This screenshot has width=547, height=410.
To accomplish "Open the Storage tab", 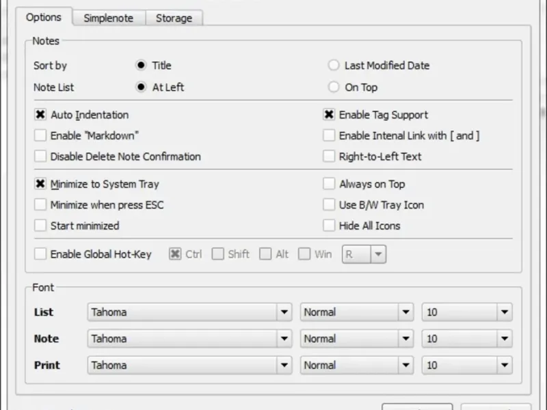I will tap(174, 18).
